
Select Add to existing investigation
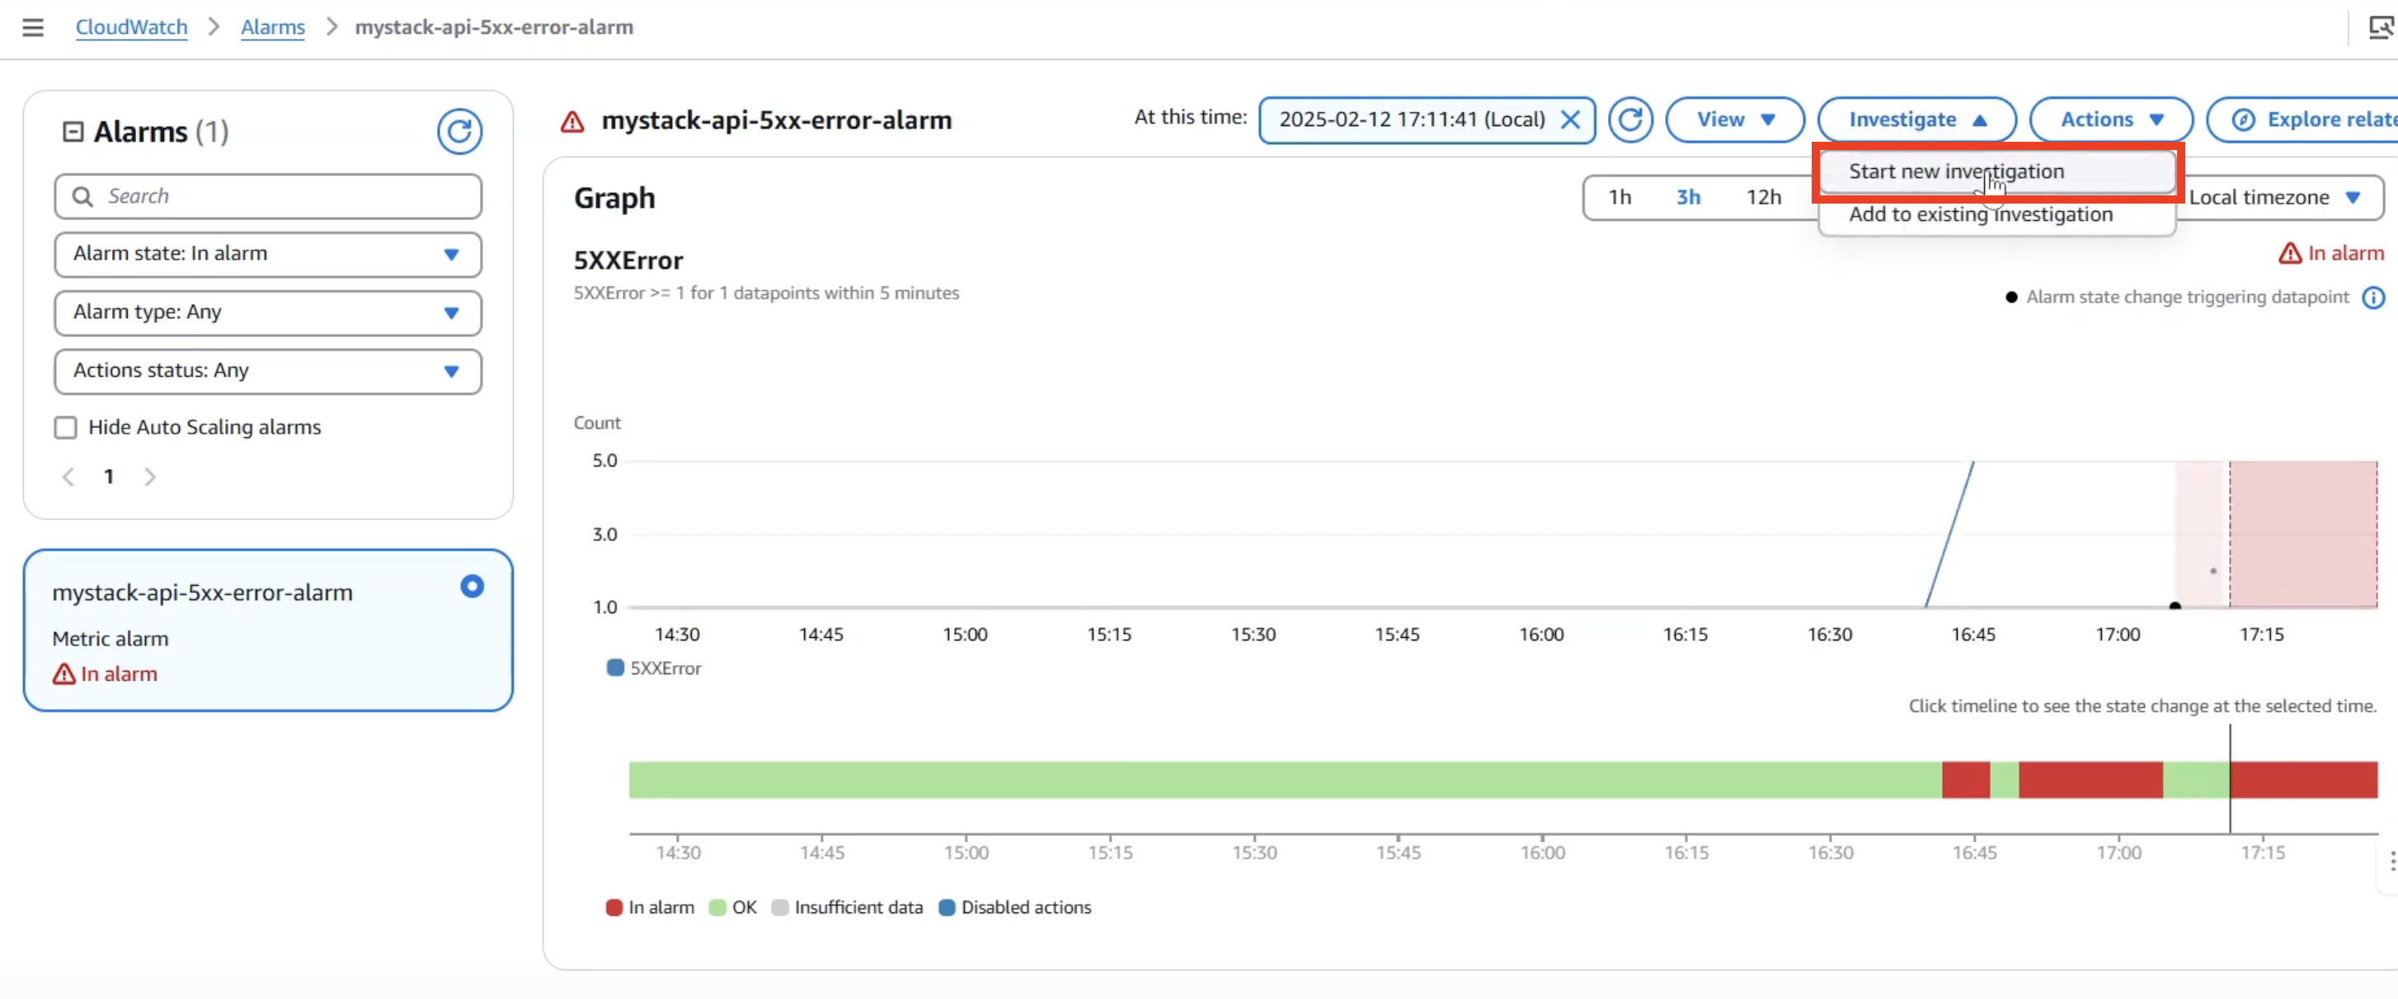tap(1980, 215)
